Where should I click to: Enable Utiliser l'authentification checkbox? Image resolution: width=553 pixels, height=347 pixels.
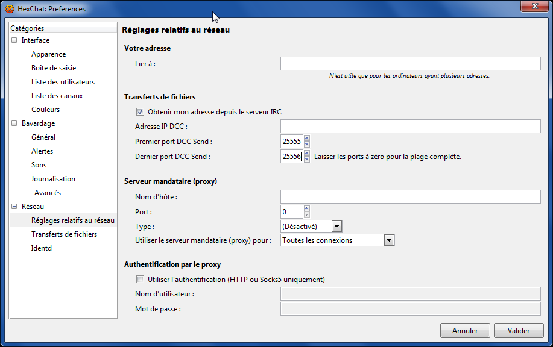[x=141, y=279]
